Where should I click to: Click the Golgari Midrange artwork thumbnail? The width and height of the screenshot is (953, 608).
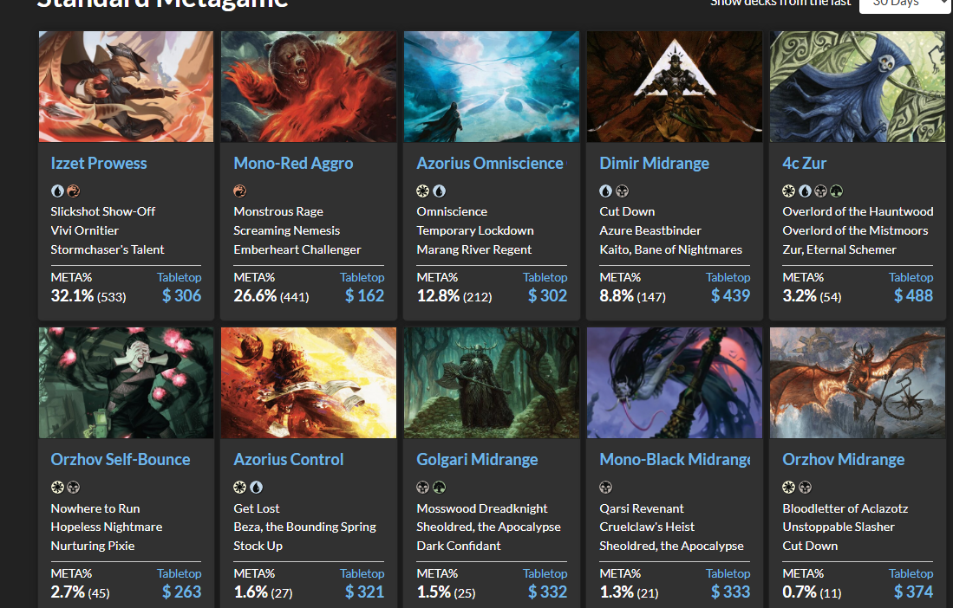coord(492,383)
